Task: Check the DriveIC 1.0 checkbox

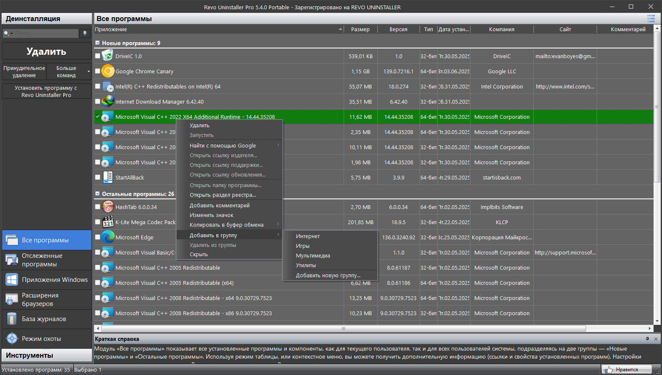Action: [98, 56]
